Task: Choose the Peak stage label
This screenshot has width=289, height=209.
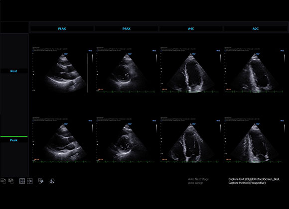Action: click(14, 140)
